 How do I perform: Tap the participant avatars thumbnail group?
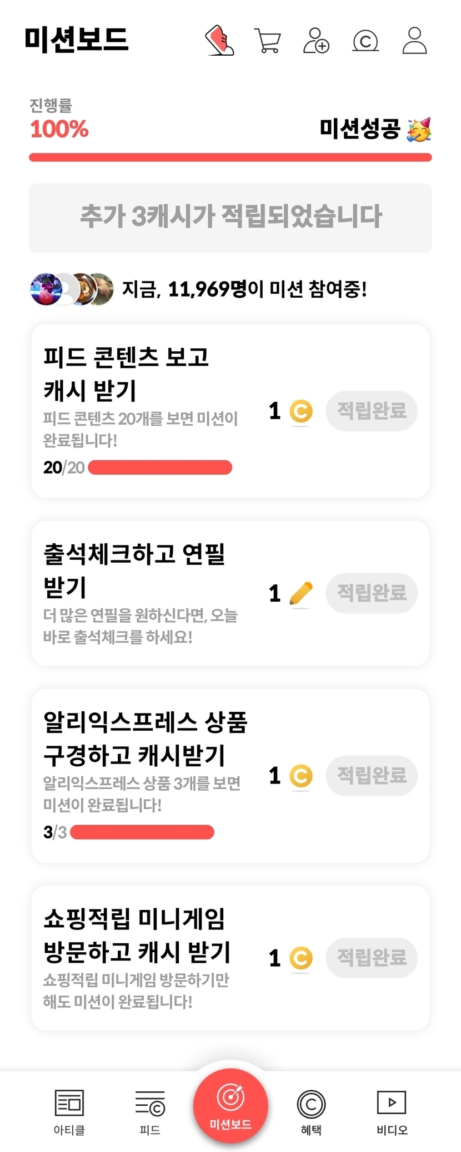coord(72,289)
